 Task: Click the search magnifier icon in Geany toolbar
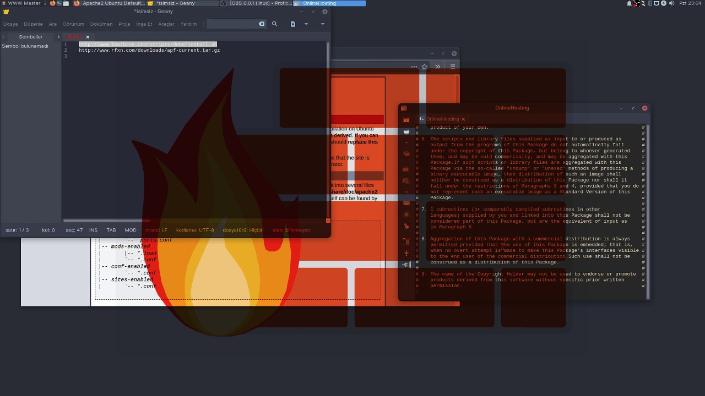coord(274,24)
